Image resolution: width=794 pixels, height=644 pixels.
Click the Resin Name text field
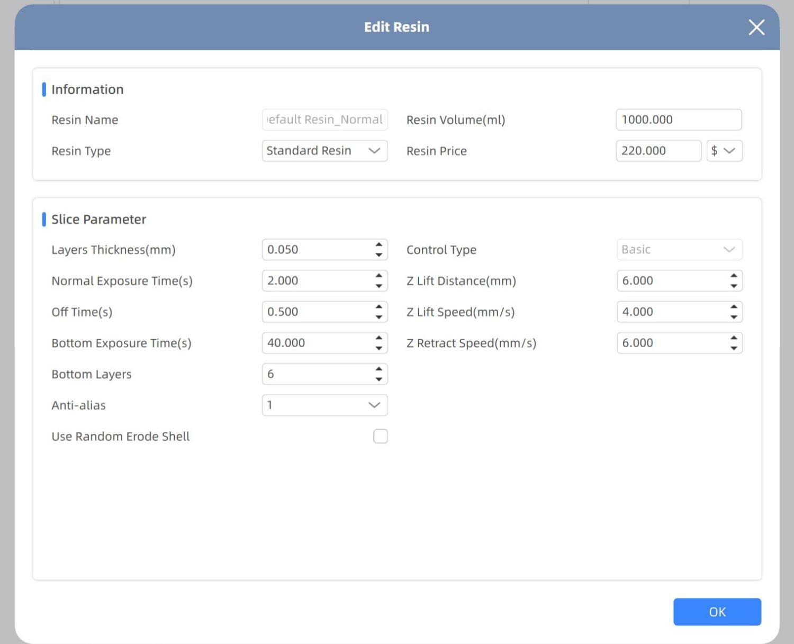(x=324, y=120)
